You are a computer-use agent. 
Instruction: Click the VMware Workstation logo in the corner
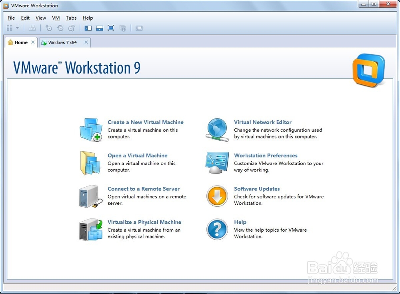(x=369, y=70)
